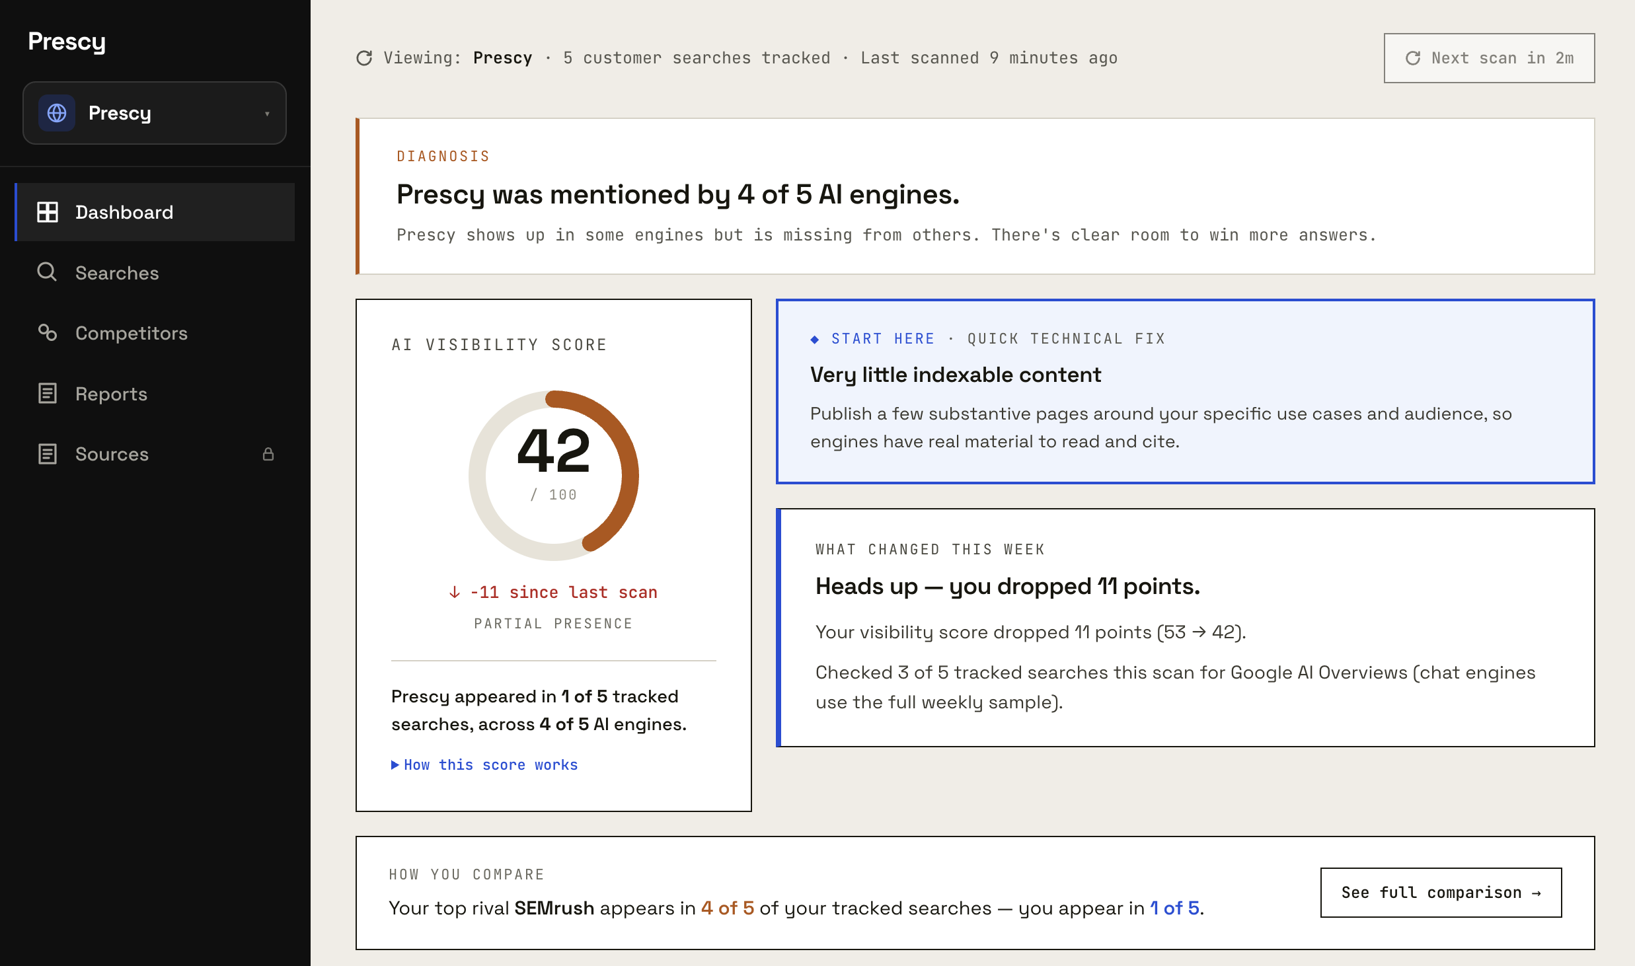Click the PARTIAL PRESENCE label

point(554,624)
